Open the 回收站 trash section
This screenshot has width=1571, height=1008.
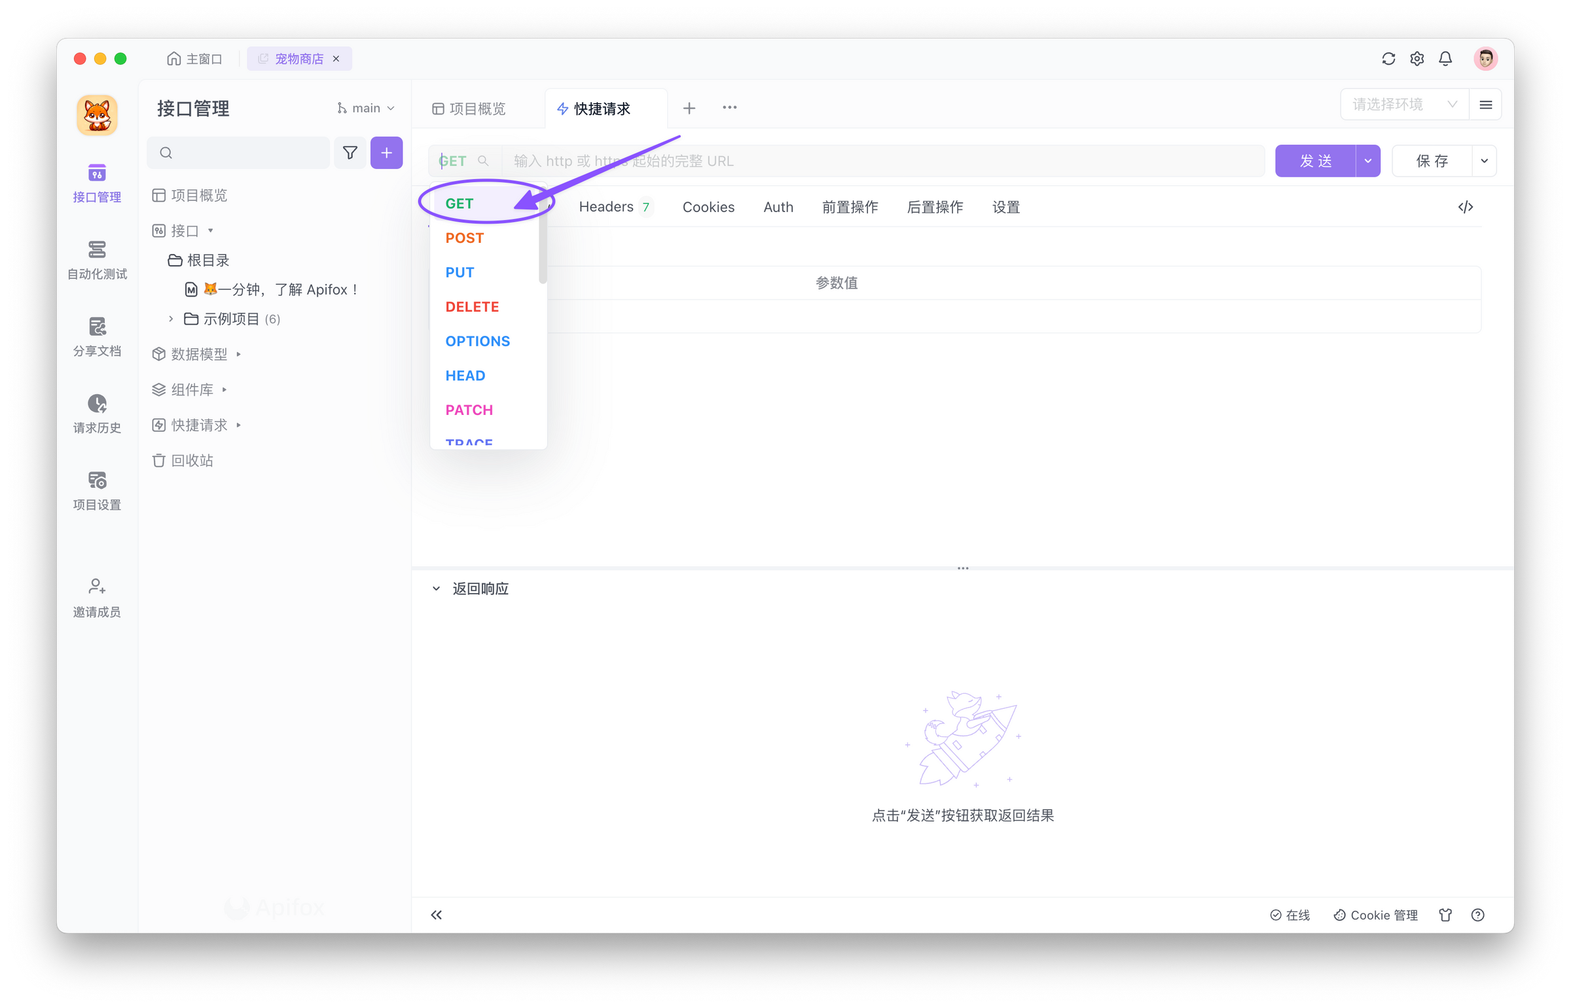click(193, 460)
